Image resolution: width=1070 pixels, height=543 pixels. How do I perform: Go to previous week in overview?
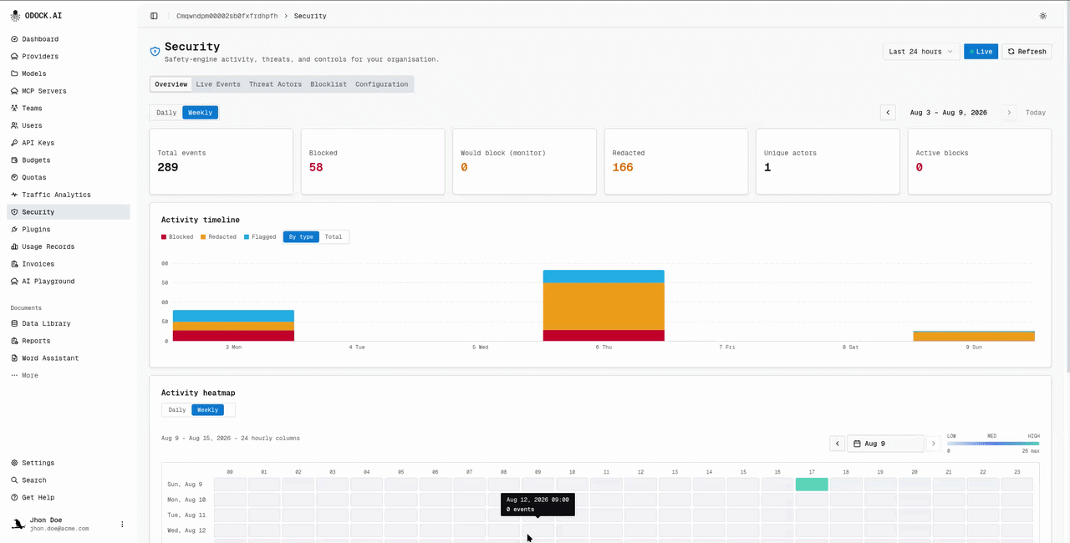tap(888, 112)
